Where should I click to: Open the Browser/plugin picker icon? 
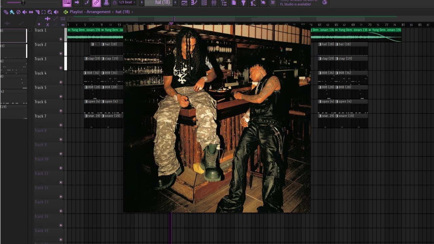[224, 3]
